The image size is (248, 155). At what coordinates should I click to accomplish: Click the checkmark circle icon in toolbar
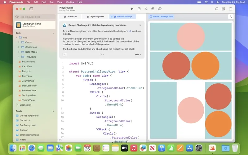click(217, 9)
